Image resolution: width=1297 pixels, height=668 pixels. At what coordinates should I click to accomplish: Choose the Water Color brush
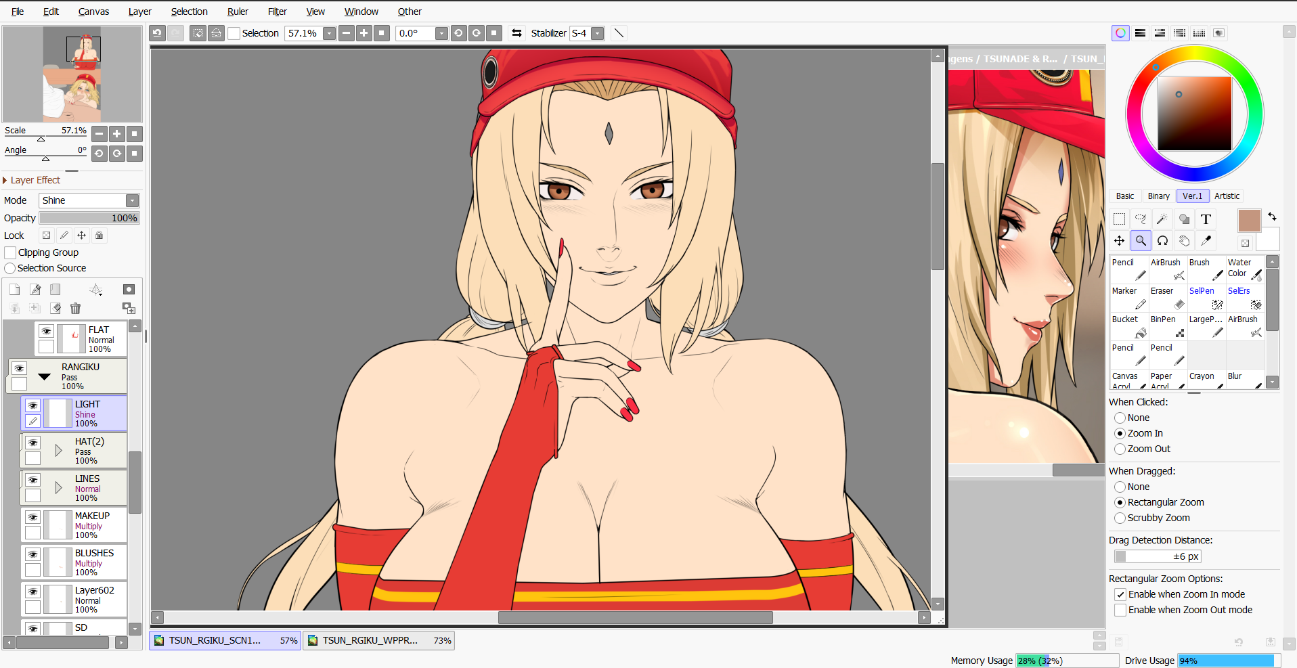pyautogui.click(x=1246, y=269)
